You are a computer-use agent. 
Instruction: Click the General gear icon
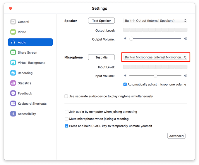(13, 22)
